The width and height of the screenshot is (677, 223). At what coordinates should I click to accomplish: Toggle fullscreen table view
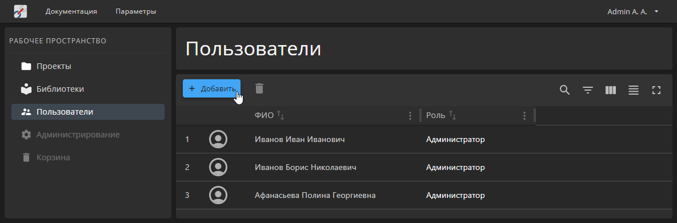(656, 90)
